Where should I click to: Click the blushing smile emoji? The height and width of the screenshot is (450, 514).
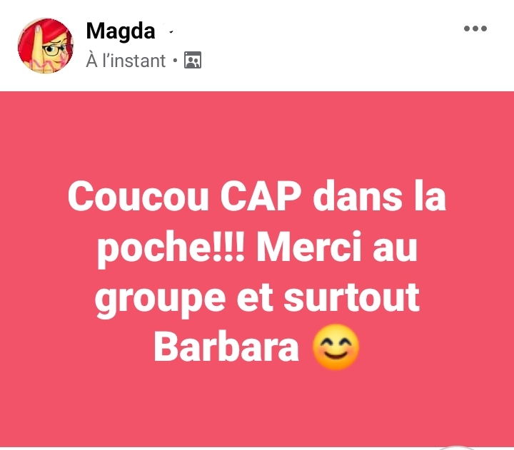(336, 347)
